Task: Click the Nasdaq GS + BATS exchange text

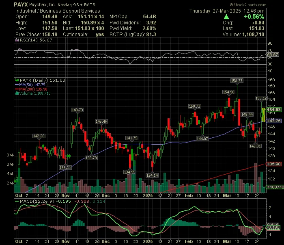Action: click(76, 5)
